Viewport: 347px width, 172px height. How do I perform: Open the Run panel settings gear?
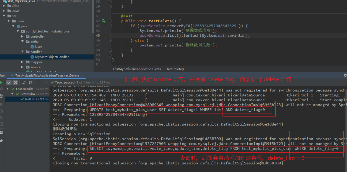345,75
